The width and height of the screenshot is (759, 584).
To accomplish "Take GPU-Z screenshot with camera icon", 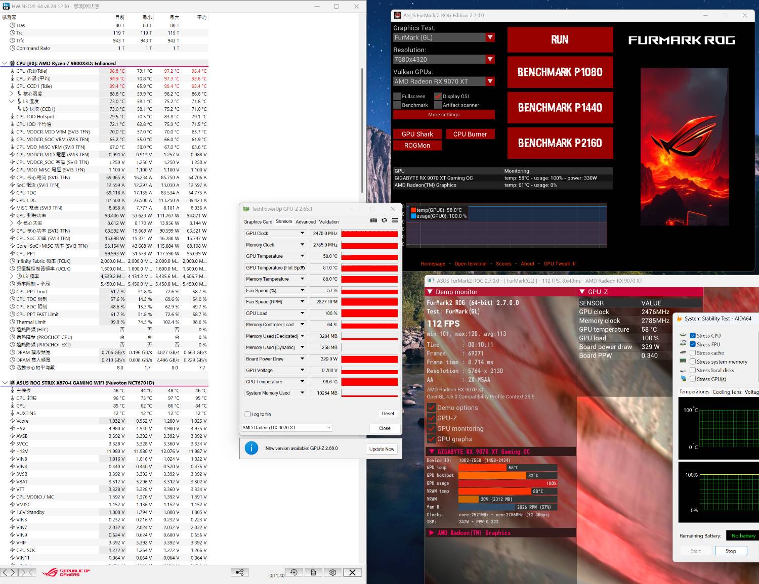I will (x=373, y=220).
